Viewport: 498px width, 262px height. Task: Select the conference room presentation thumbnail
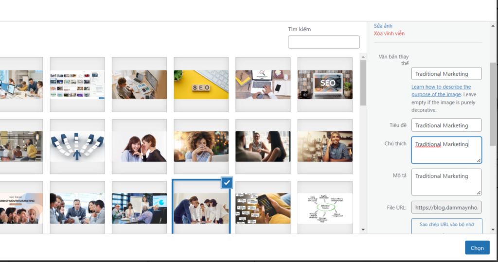(x=139, y=208)
